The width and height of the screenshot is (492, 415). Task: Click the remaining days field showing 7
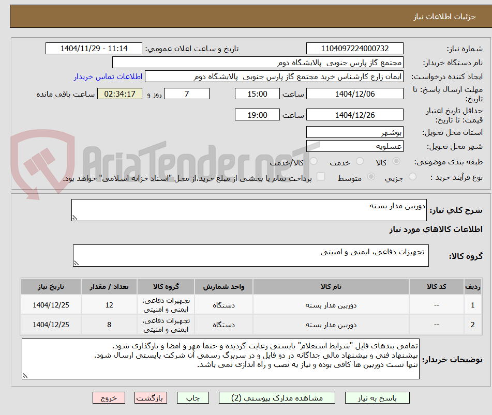187,94
